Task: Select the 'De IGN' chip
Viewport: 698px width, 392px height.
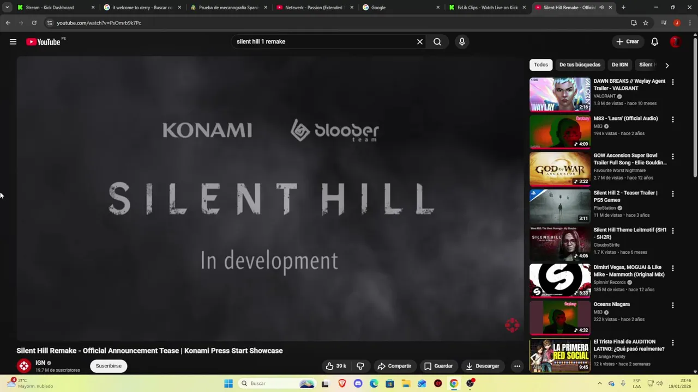Action: point(619,65)
